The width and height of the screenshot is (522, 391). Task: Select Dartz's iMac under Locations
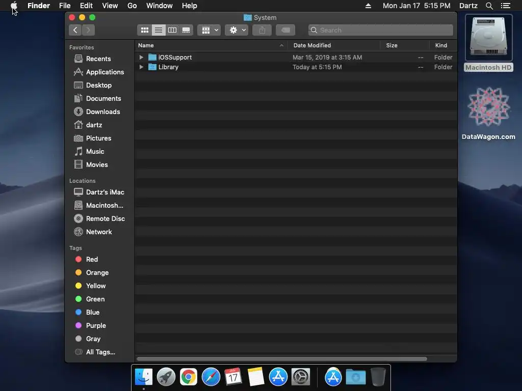pos(99,192)
